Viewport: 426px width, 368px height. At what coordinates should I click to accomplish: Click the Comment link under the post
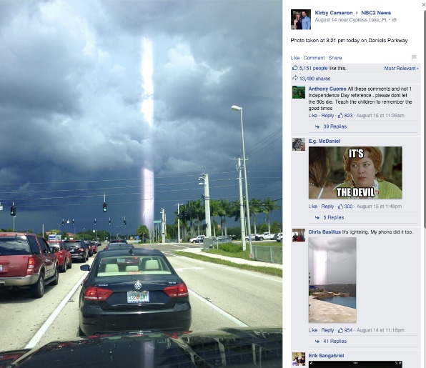[314, 58]
